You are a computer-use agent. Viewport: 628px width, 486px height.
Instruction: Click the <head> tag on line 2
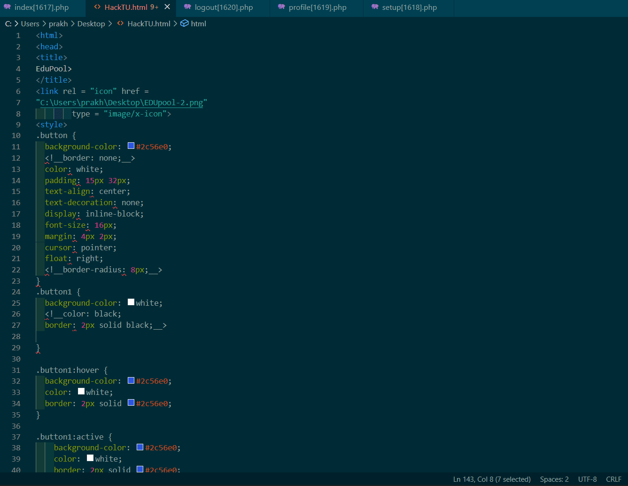[49, 46]
